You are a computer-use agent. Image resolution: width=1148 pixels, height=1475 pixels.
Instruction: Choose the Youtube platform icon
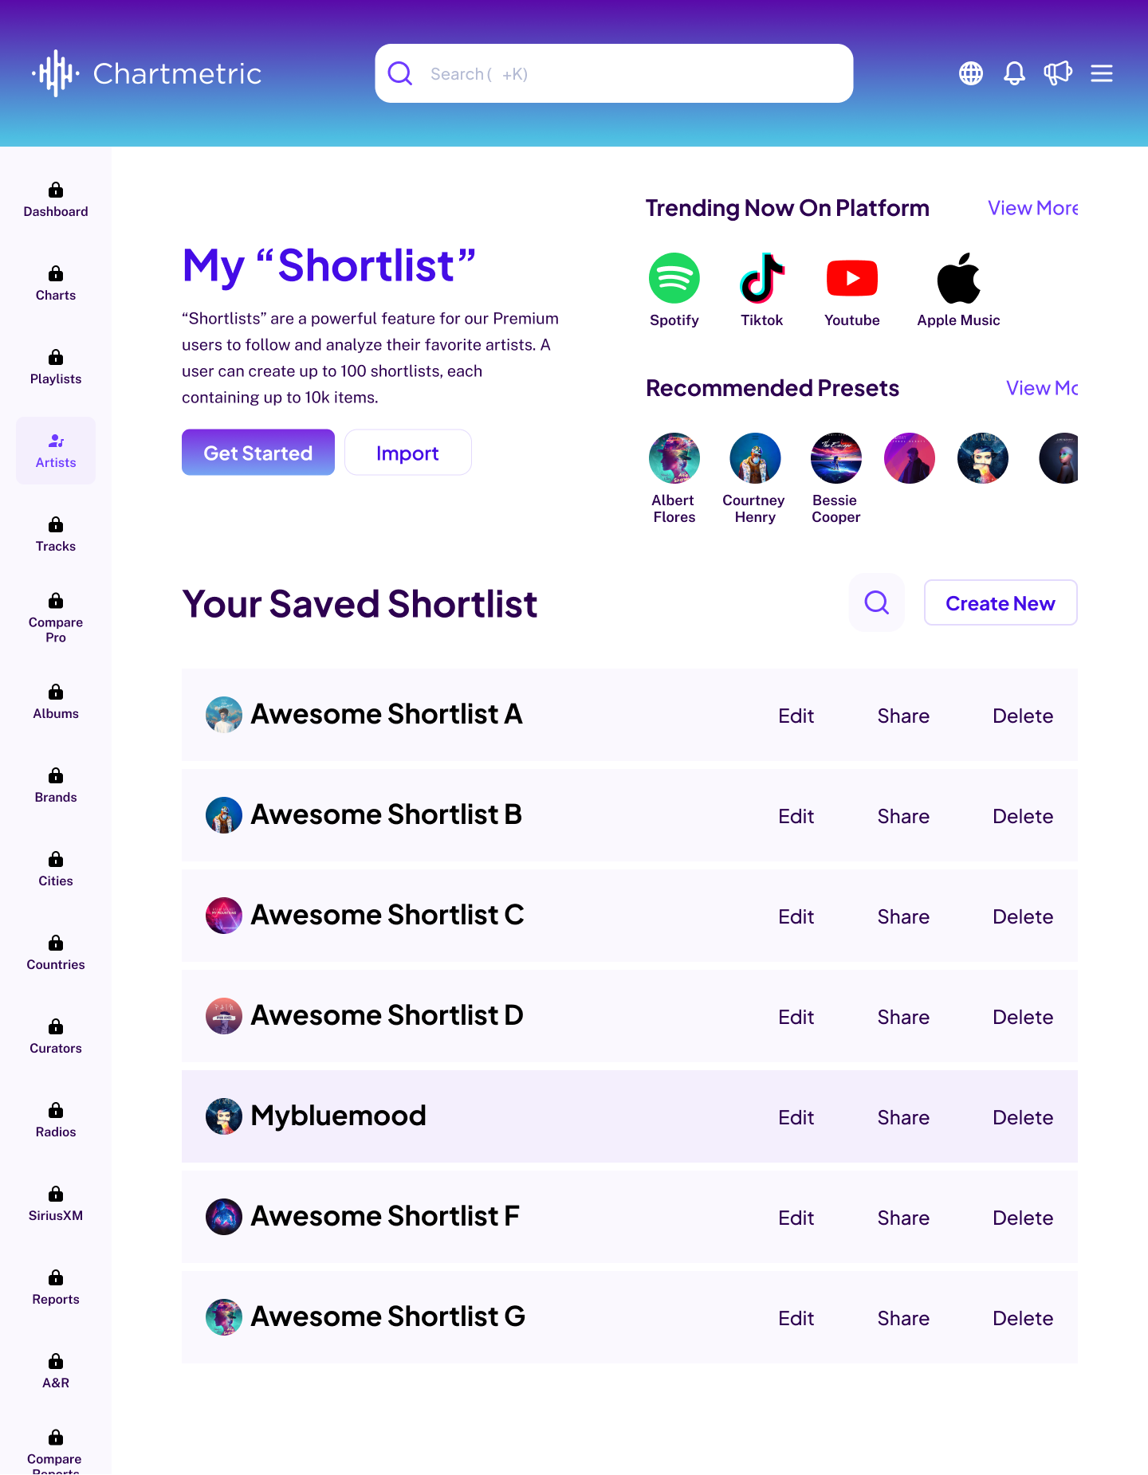point(851,279)
